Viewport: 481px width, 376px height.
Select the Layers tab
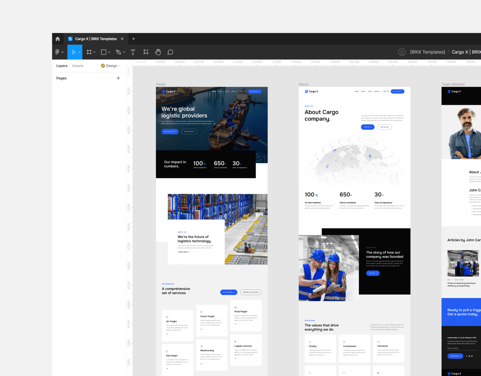(x=62, y=65)
